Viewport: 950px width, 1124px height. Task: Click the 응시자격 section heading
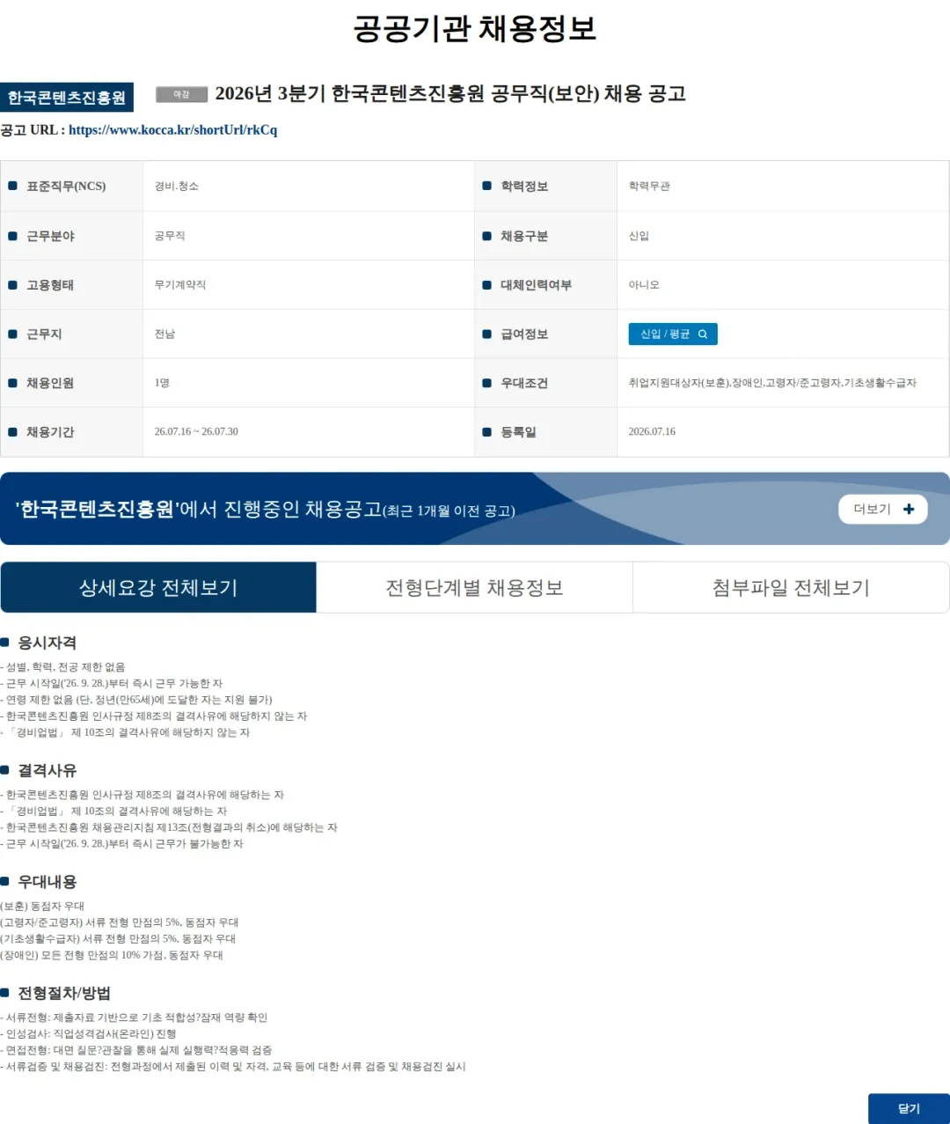(x=47, y=643)
